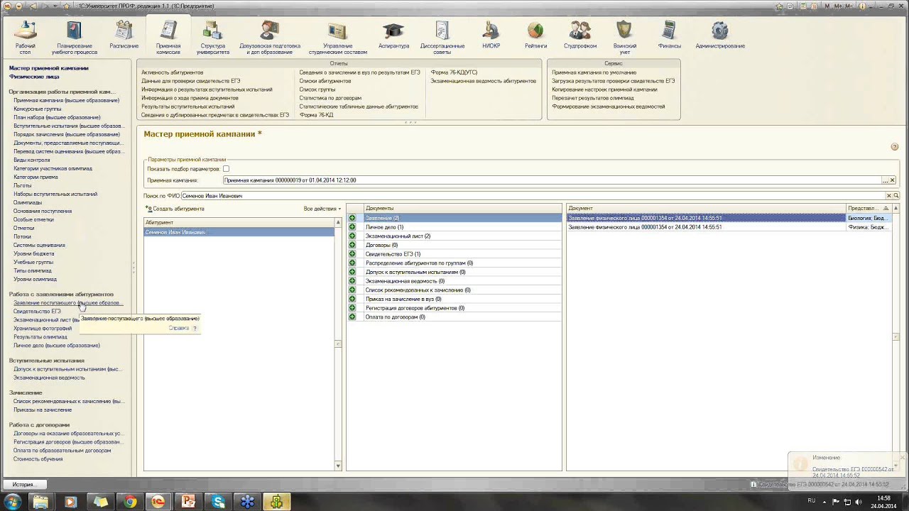Open the RU language indicator in tray
The image size is (909, 511).
tap(812, 500)
